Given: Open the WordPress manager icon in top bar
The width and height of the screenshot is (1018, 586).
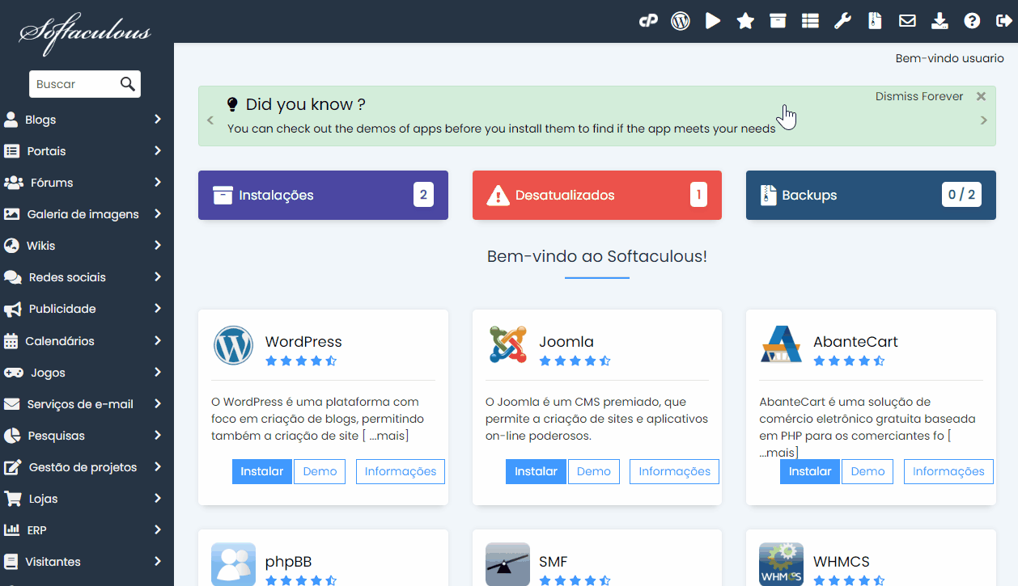Looking at the screenshot, I should tap(681, 21).
